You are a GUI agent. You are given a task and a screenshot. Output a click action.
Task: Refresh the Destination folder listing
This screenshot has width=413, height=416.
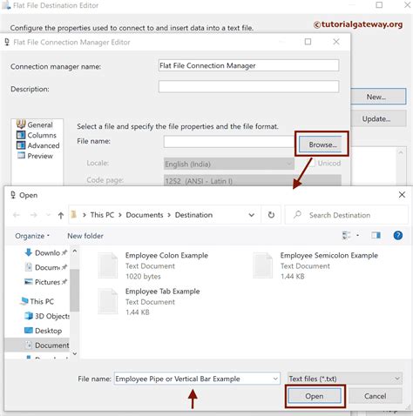pyautogui.click(x=271, y=215)
